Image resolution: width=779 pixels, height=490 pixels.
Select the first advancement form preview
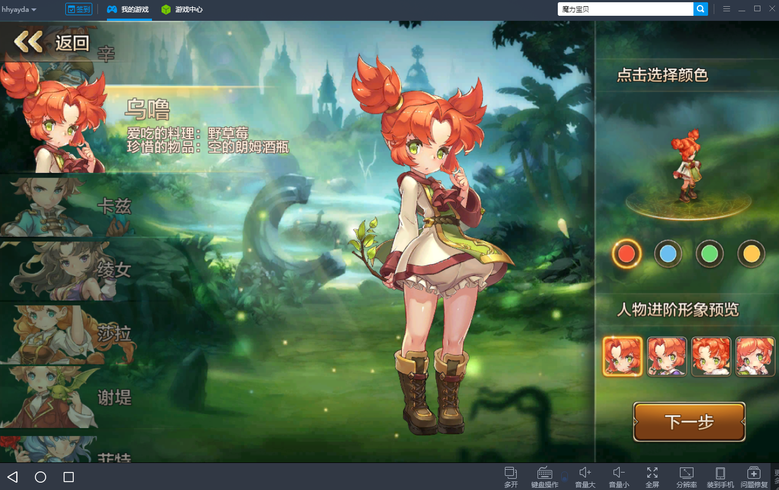[623, 357]
